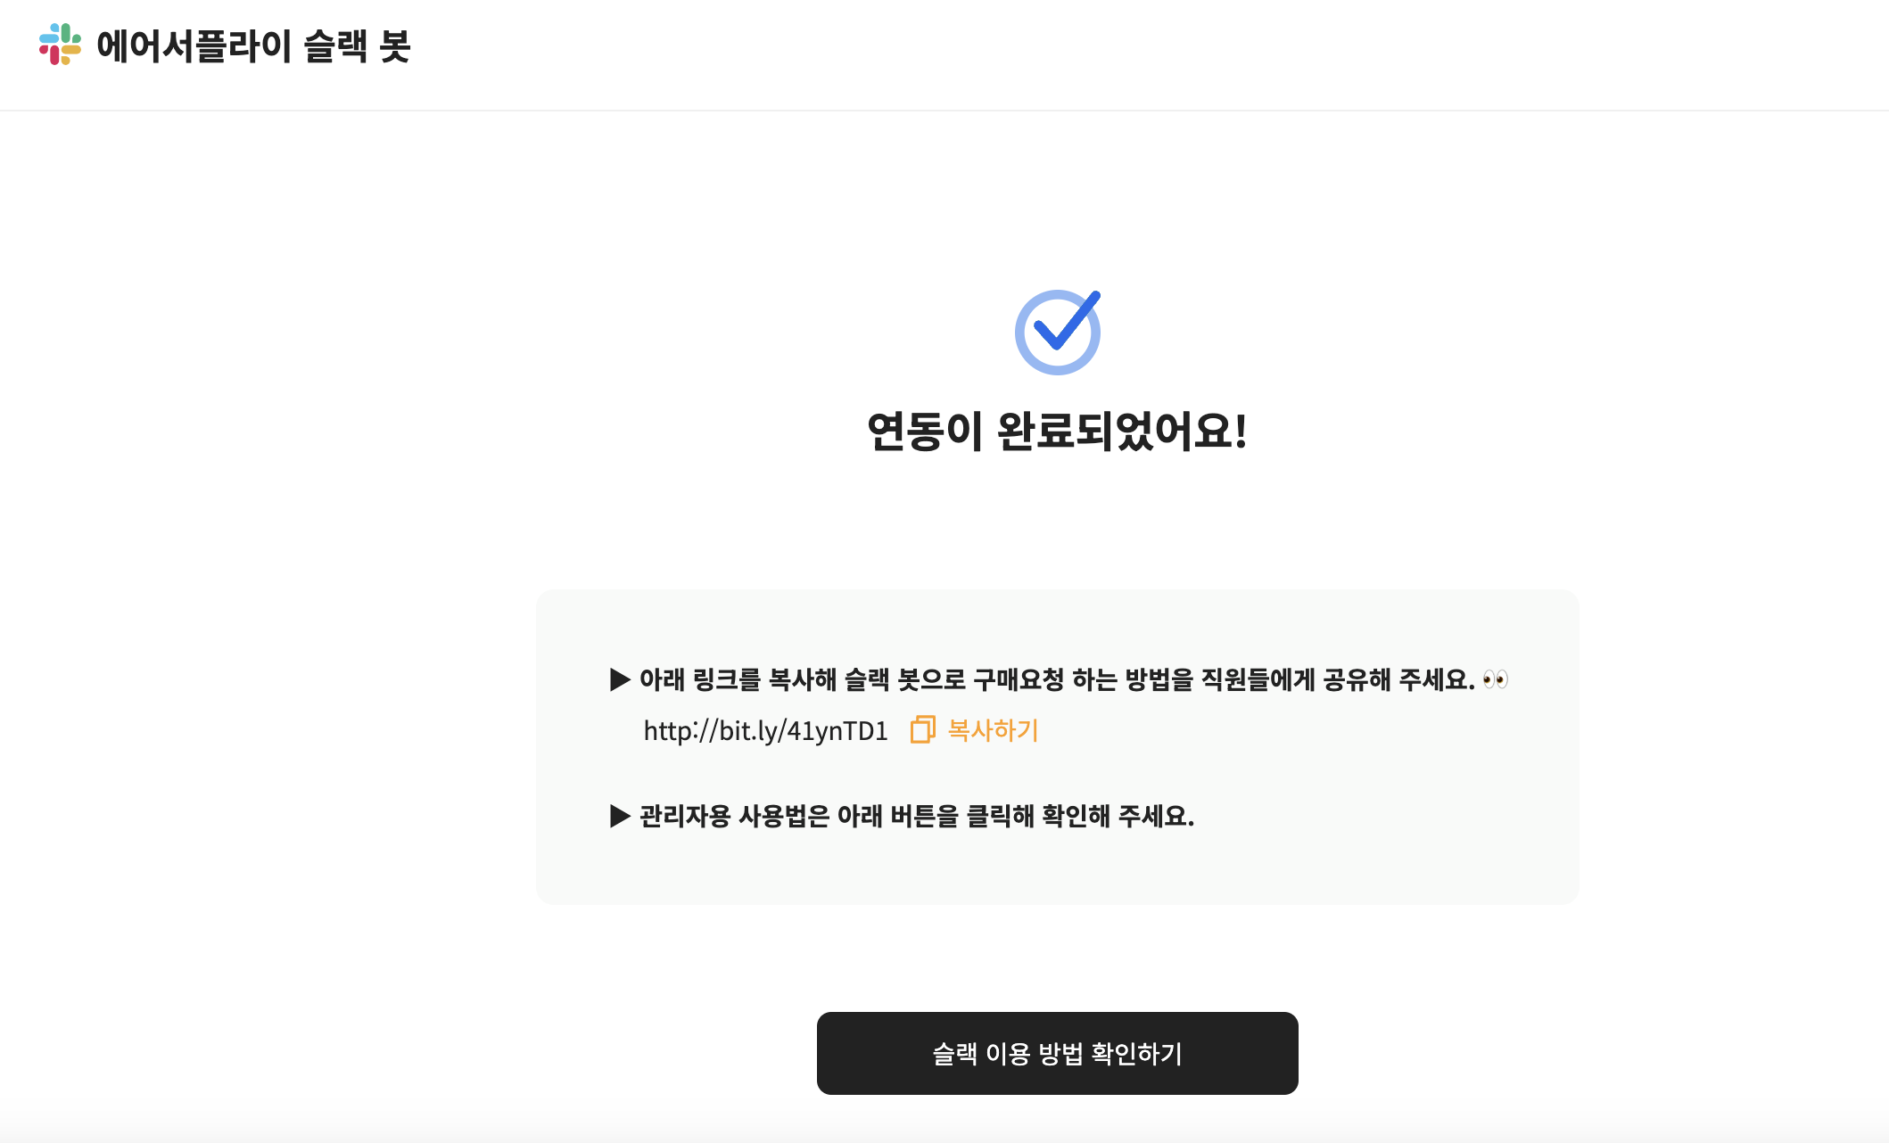Open the 슬랙 이용 방법 확인하기 button
1889x1143 pixels.
1057,1053
